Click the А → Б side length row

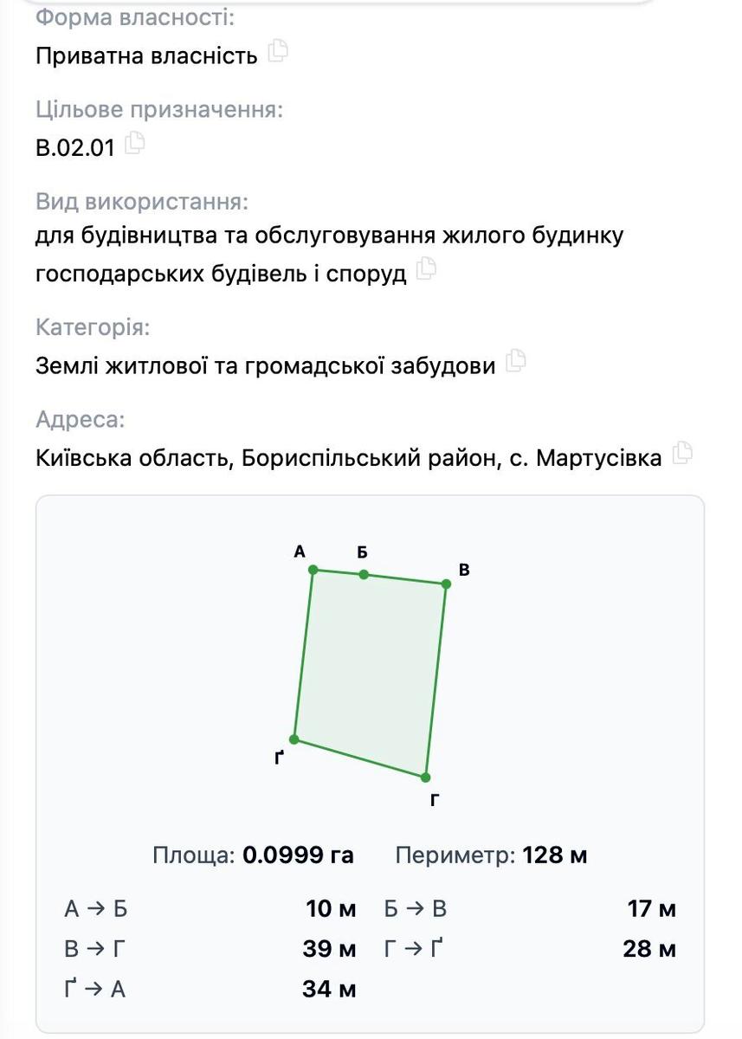(210, 909)
